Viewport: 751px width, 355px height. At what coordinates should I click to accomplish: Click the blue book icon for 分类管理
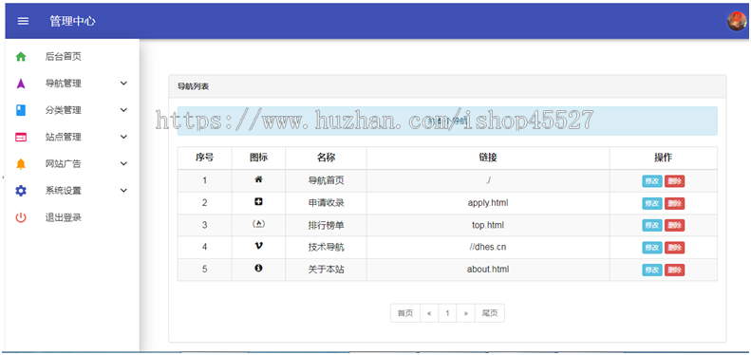21,110
